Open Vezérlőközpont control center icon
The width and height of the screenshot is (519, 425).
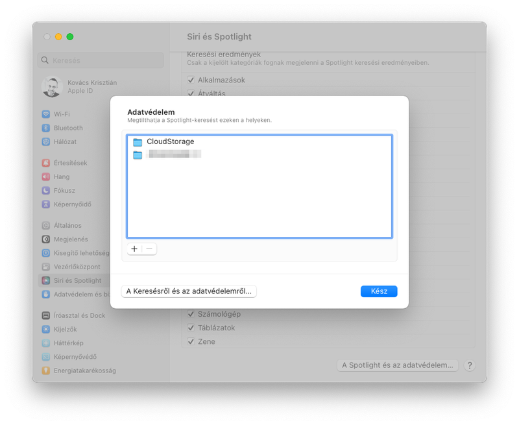click(46, 267)
